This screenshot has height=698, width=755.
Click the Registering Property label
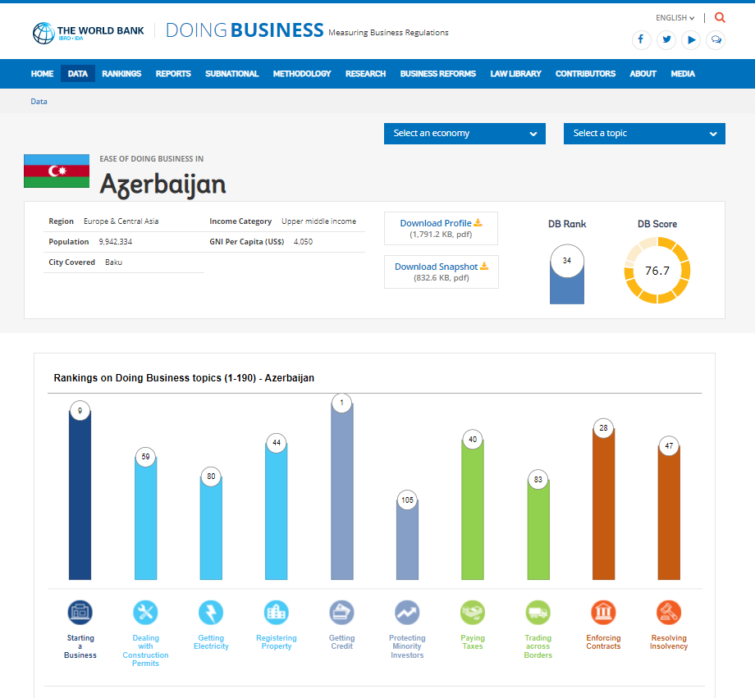tap(277, 642)
